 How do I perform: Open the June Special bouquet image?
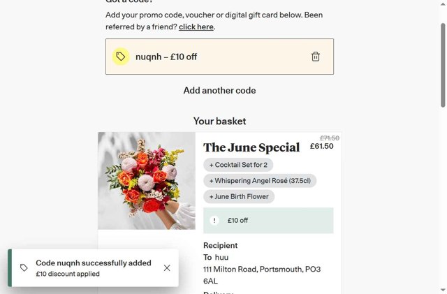[147, 181]
